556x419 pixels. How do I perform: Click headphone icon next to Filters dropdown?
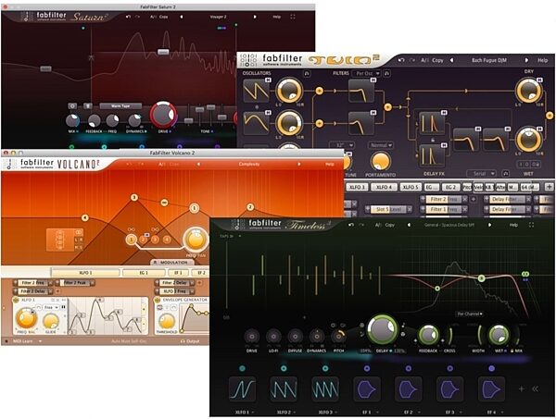pyautogui.click(x=386, y=73)
